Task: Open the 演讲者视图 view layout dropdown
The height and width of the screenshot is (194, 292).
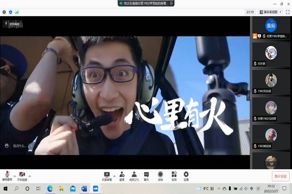Action: 270,12
